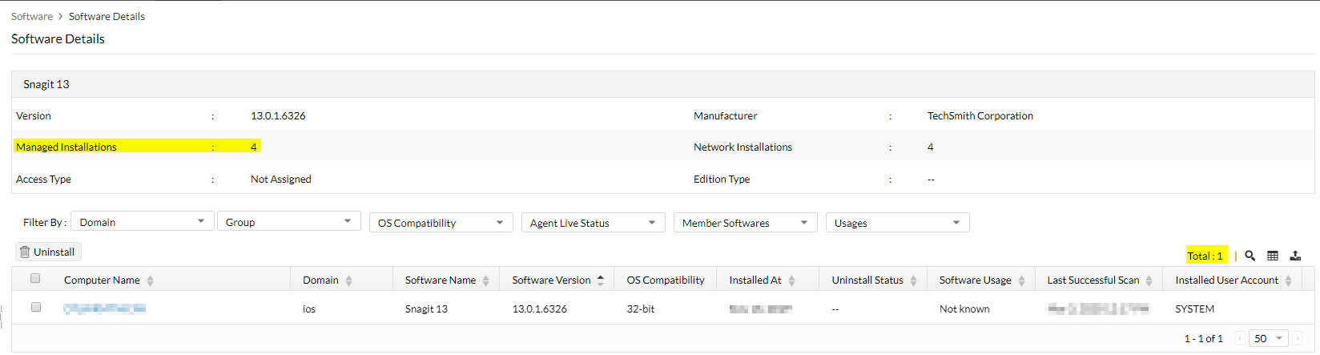Sort by Installed User Account arrows

[1288, 280]
